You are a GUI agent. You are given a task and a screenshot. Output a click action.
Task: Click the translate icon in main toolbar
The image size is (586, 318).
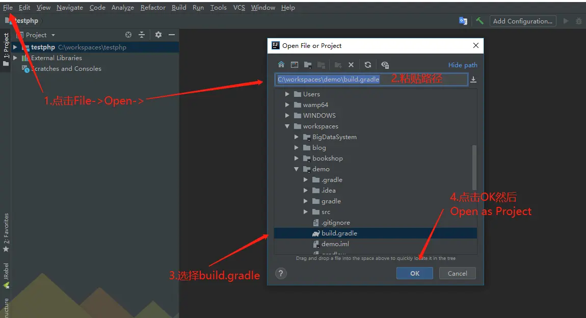(463, 21)
